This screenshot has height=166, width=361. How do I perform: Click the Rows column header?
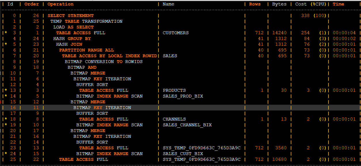click(x=255, y=4)
